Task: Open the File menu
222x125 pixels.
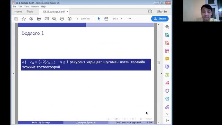Action: click(15, 7)
